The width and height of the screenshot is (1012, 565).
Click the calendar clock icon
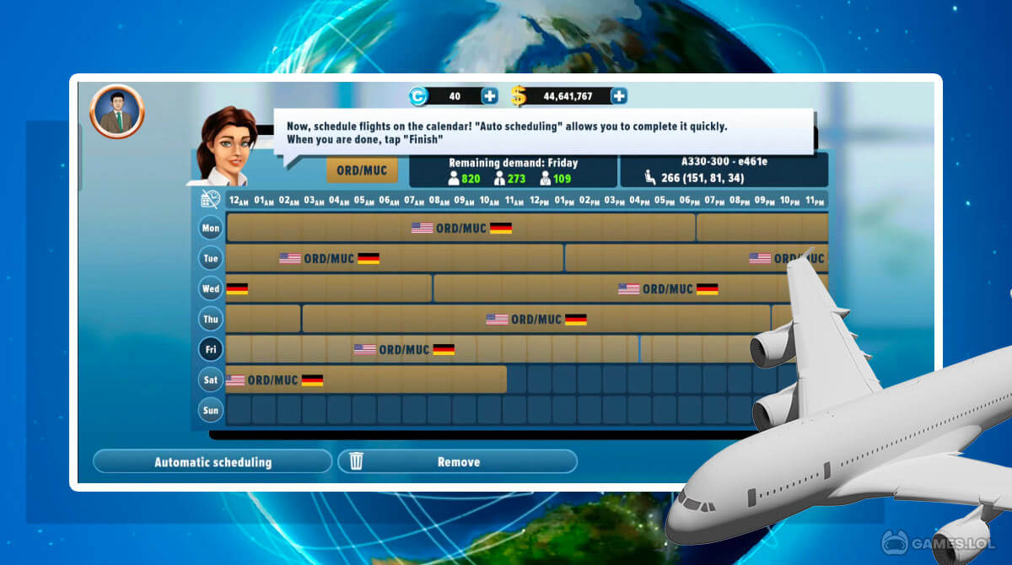point(211,199)
